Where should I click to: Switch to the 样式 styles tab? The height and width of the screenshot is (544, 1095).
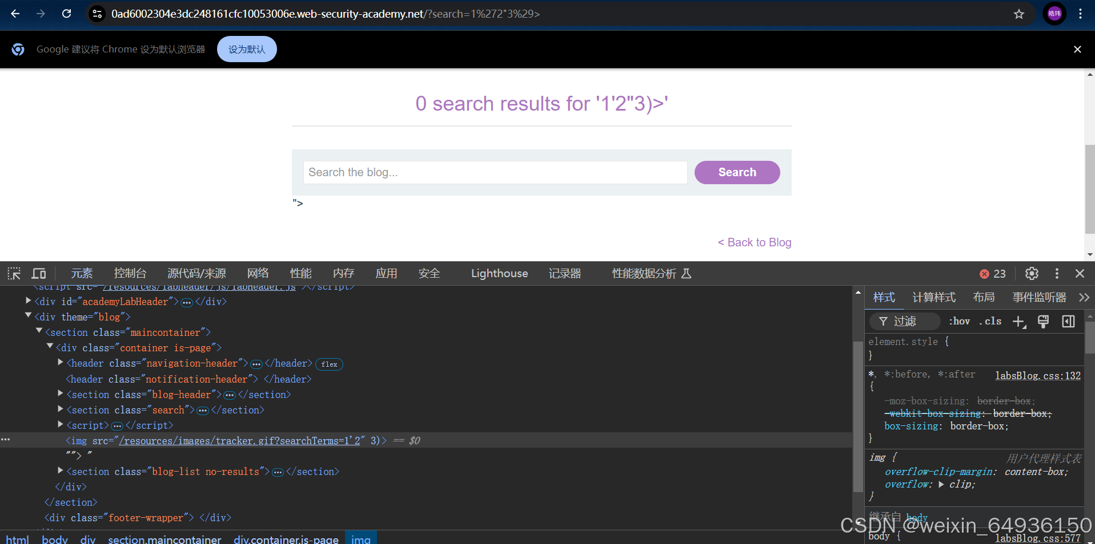tap(884, 298)
